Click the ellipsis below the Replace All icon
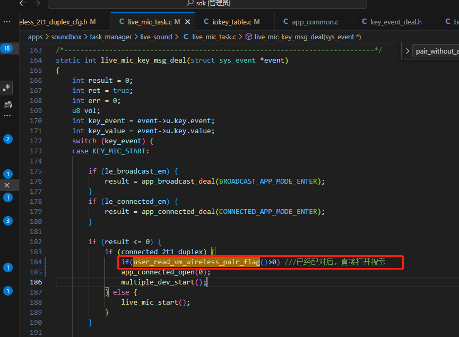The height and width of the screenshot is (337, 459). click(7, 116)
